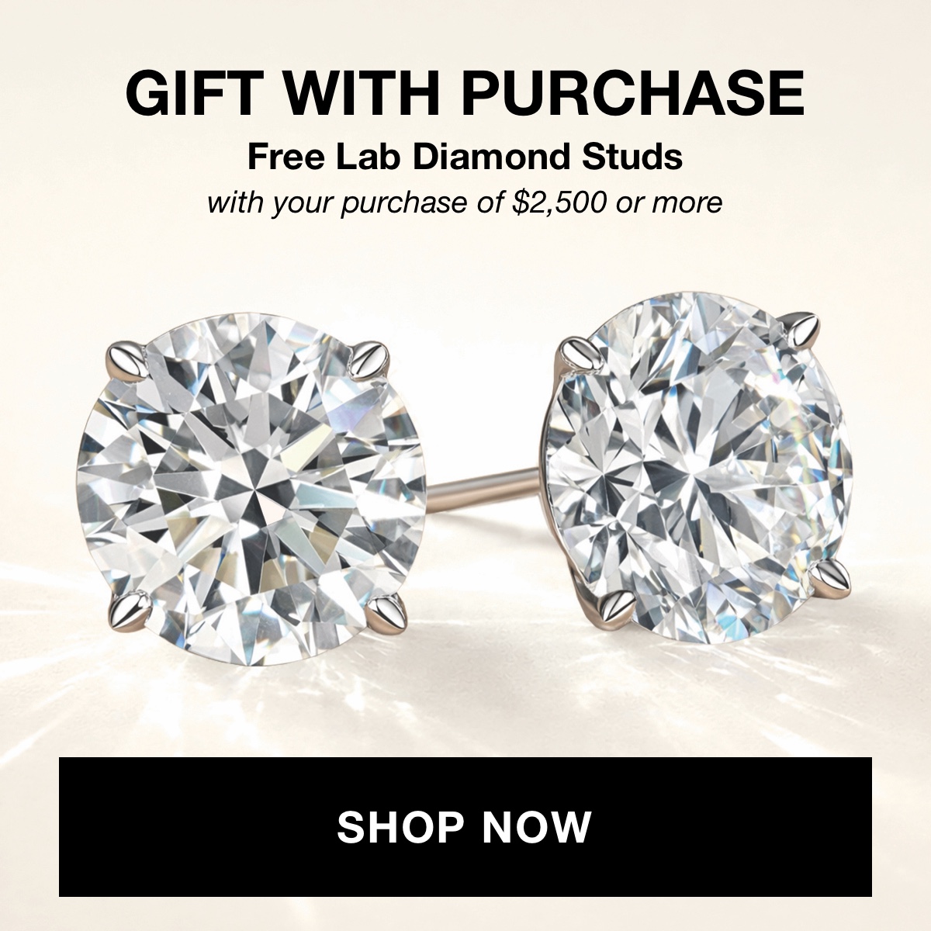Click right stud's upper-left prong

click(580, 357)
